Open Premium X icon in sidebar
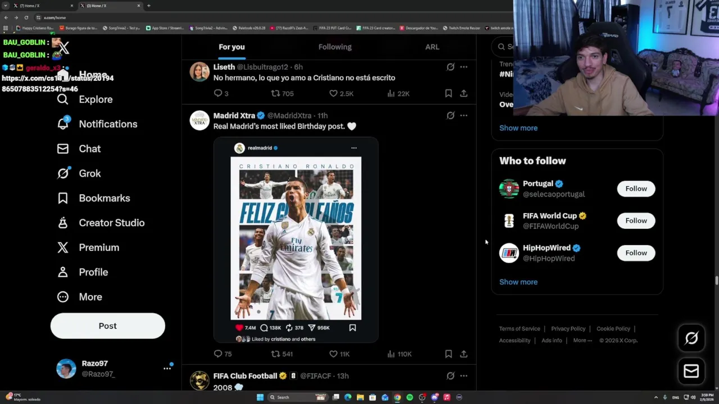This screenshot has height=404, width=719. point(63,247)
